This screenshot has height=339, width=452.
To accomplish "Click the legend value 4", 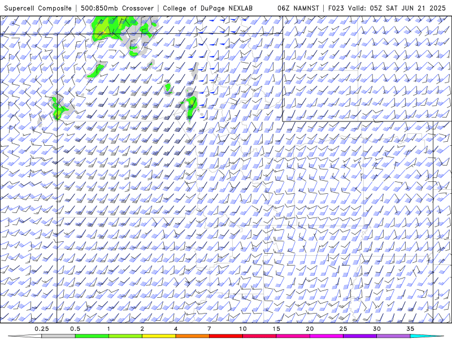I will click(176, 329).
